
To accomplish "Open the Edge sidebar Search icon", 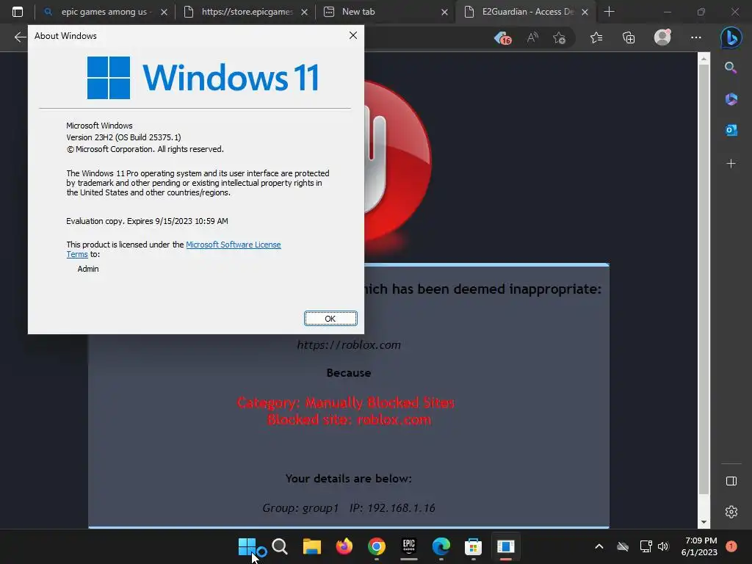I will [731, 68].
